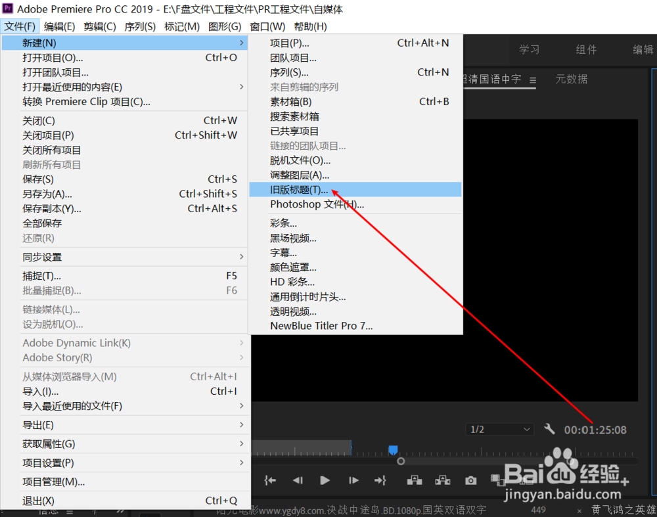Viewport: 657px width, 517px height.
Task: Expand the 获取属性(G) submenu
Action: [x=125, y=443]
